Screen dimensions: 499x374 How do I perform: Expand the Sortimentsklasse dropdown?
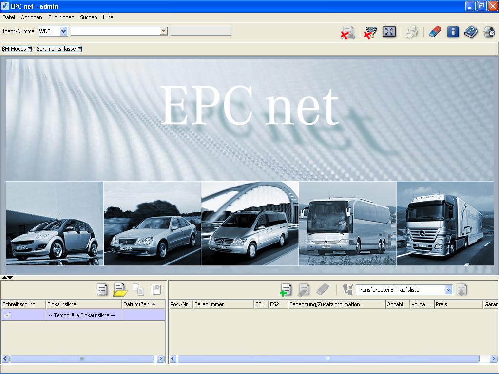59,49
